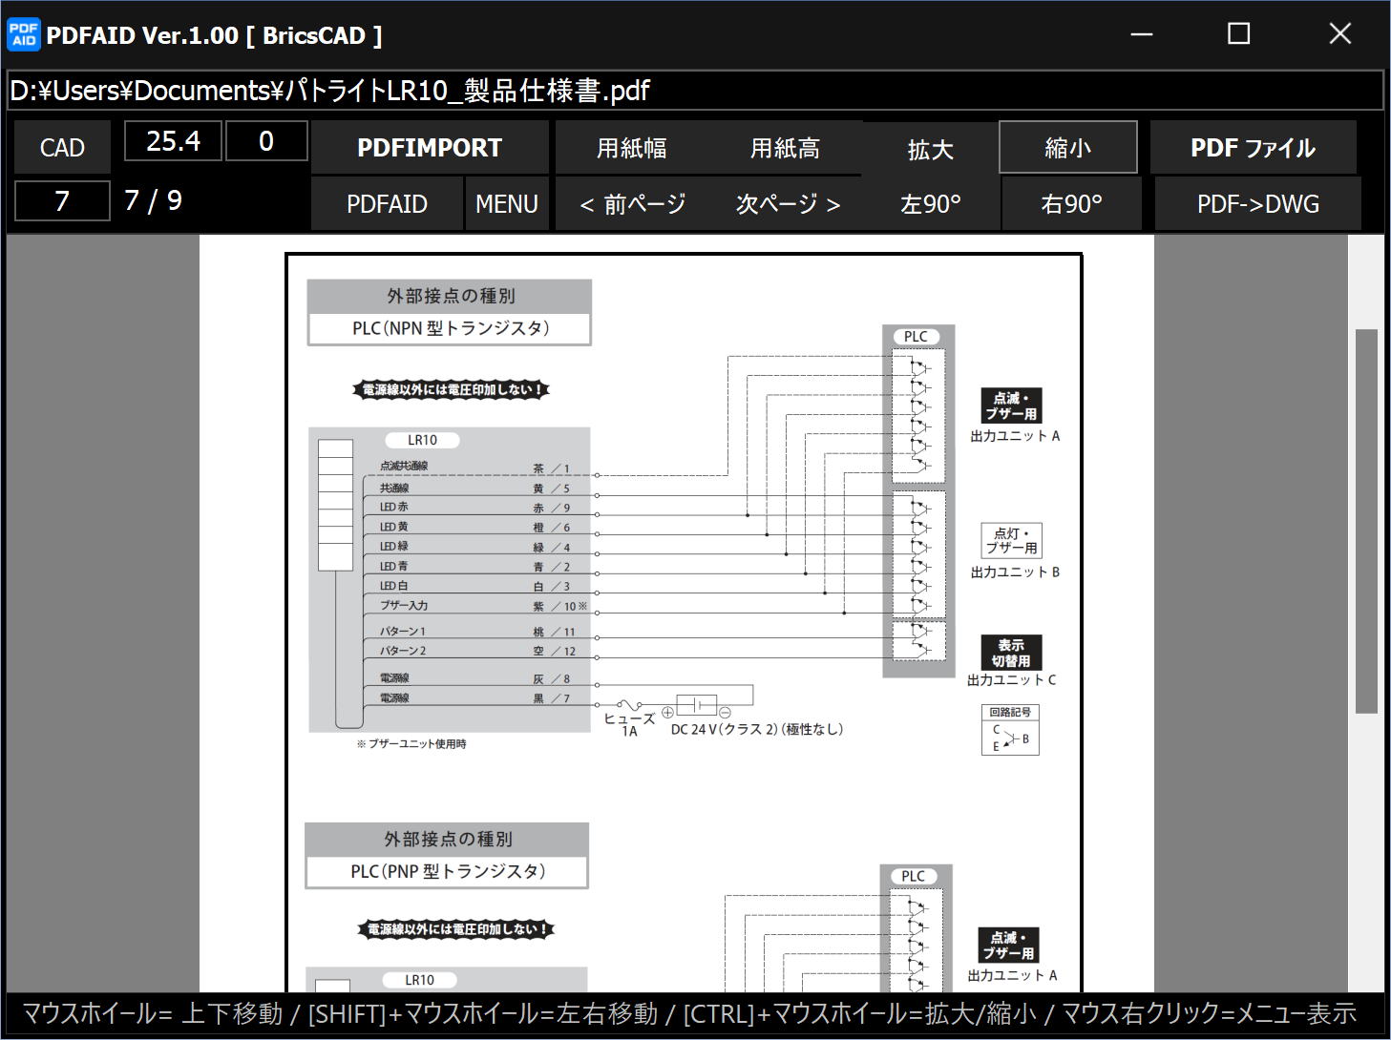Click the 表示 切替用 black badge
The width and height of the screenshot is (1391, 1040).
[1011, 653]
